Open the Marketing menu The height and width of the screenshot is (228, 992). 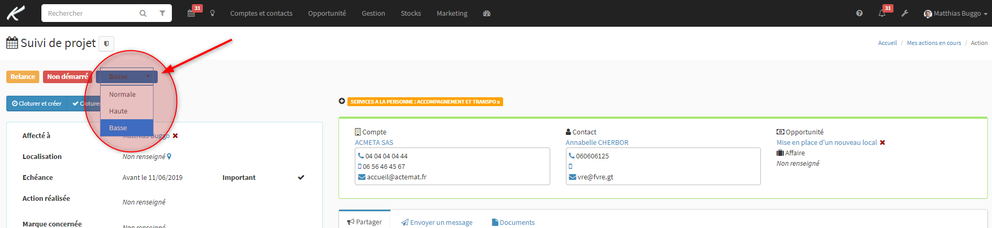[x=452, y=14]
